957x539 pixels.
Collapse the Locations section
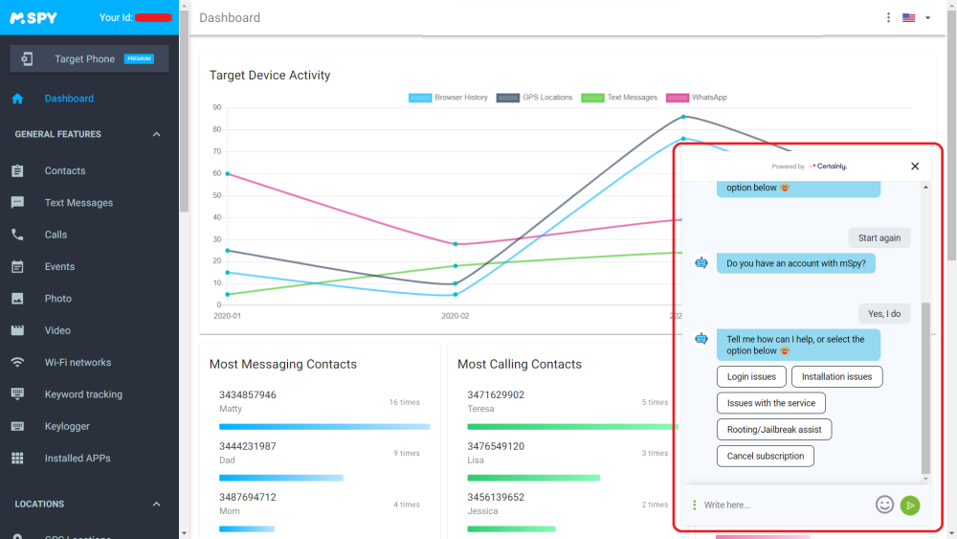click(156, 505)
